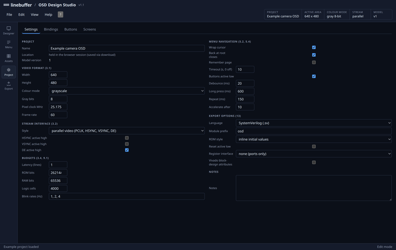Click the Debounce (ms) field
The width and height of the screenshot is (396, 250).
tap(245, 83)
